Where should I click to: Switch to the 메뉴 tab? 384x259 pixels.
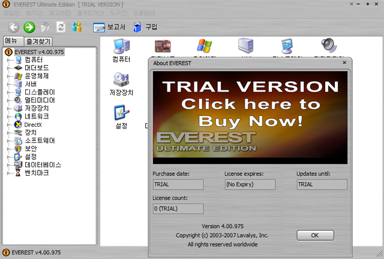tap(13, 41)
